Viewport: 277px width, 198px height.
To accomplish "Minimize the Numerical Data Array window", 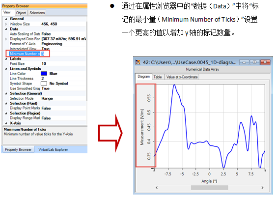I will click(244, 62).
